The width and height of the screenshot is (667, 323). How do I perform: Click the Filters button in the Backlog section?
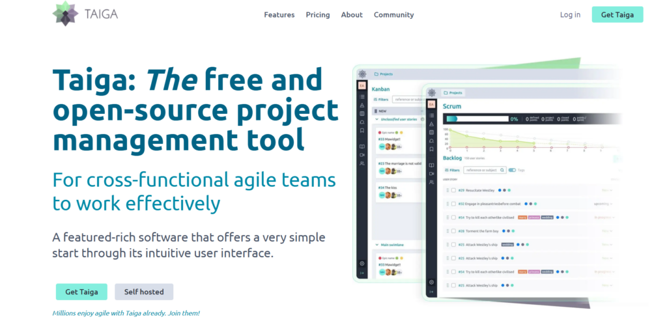[x=452, y=170]
